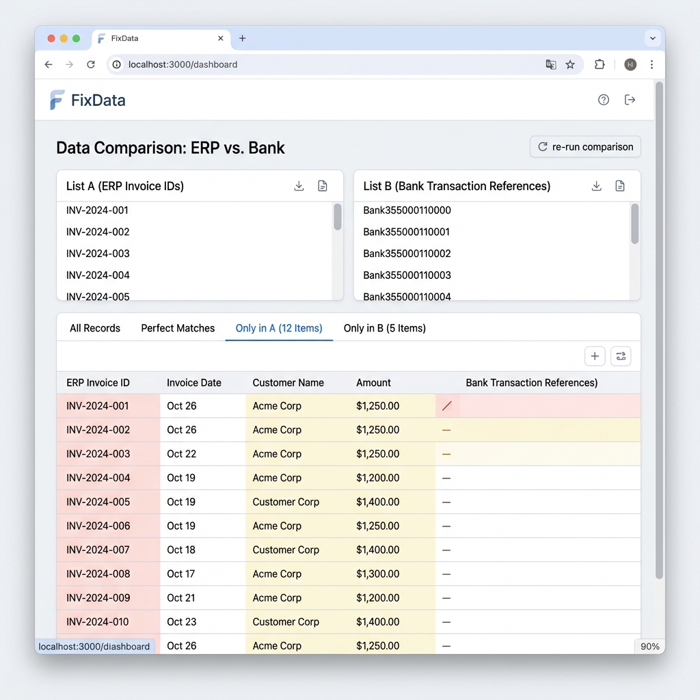
Task: Click the Customer Name column header
Action: pos(288,383)
